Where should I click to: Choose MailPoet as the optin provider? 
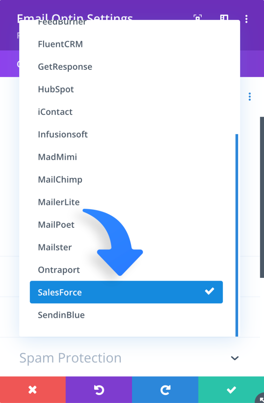[56, 225]
